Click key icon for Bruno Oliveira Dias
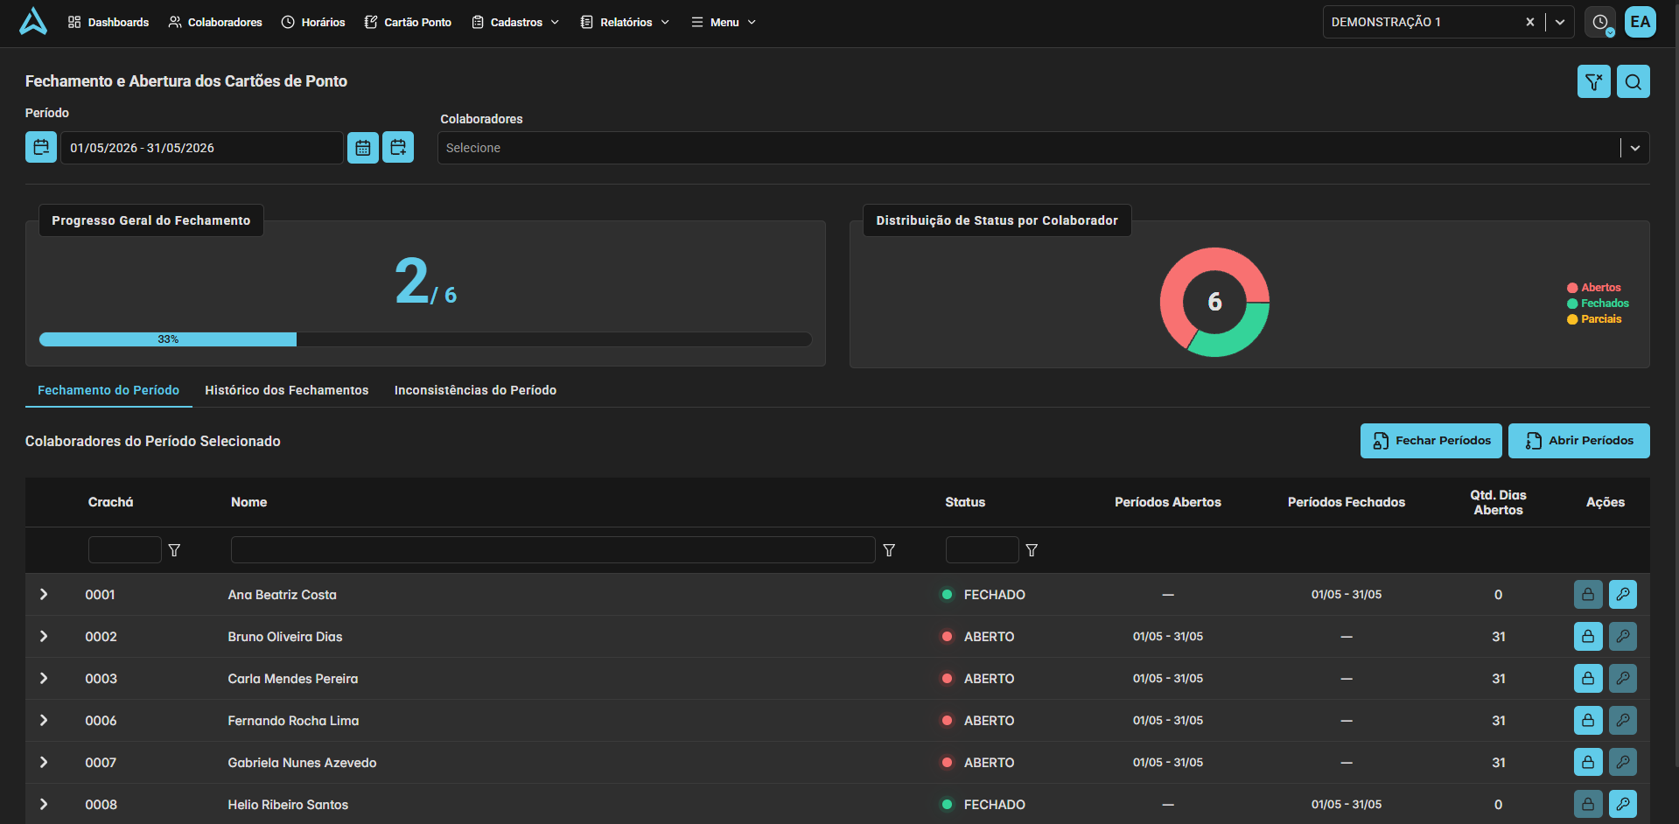Image resolution: width=1679 pixels, height=824 pixels. [x=1623, y=636]
